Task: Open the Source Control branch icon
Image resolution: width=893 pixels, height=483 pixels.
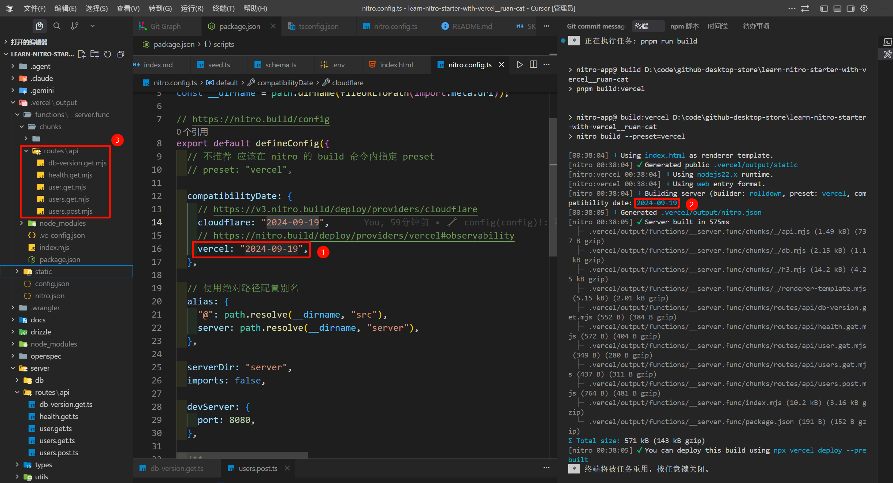Action: (75, 26)
